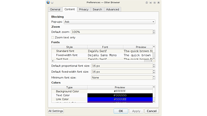Viewport: 207px width, 116px height.
Task: Click the title bar help question mark icon
Action: click(147, 2)
